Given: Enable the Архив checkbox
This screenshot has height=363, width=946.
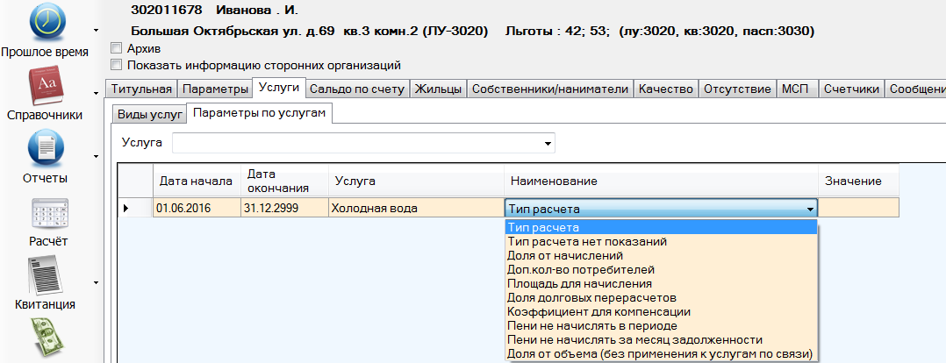Looking at the screenshot, I should point(116,48).
